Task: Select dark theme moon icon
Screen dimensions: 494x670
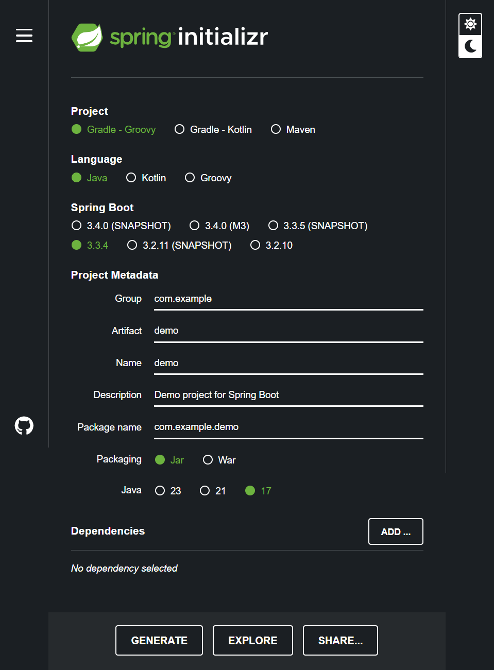Action: coord(470,46)
